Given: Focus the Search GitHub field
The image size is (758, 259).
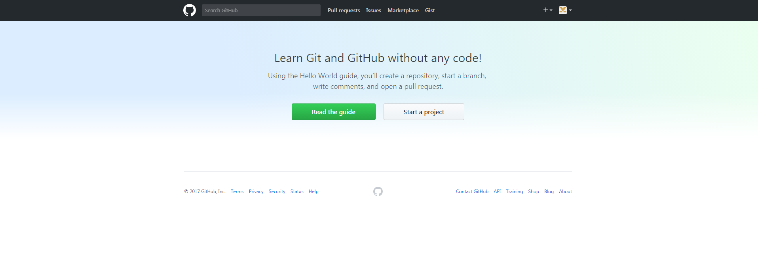Looking at the screenshot, I should (x=261, y=10).
